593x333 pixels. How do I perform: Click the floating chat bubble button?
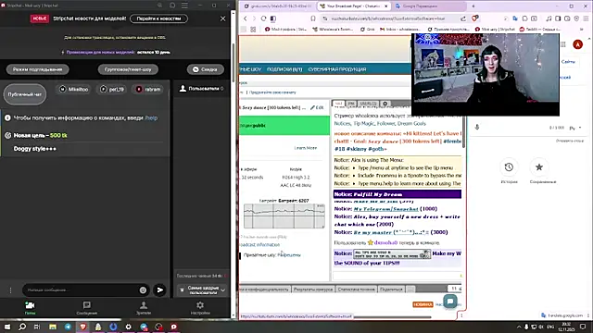[450, 302]
